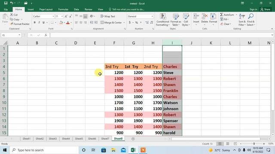Decrease font size with smaller A icon
The height and width of the screenshot is (154, 275).
(70, 16)
